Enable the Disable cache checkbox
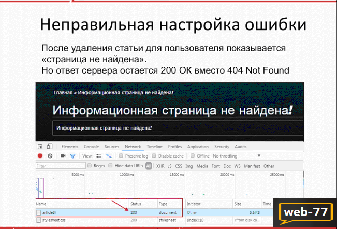The width and height of the screenshot is (337, 229). 154,155
